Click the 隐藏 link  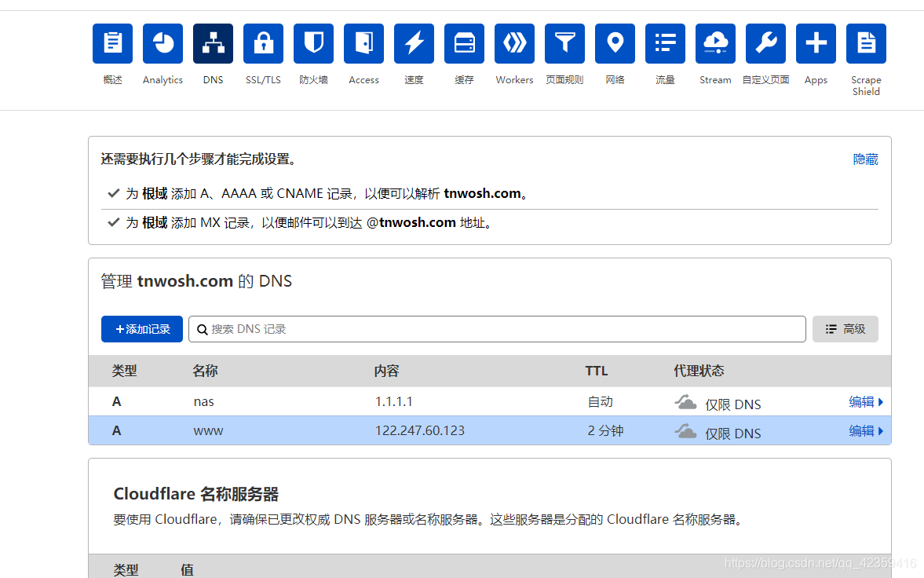(866, 159)
